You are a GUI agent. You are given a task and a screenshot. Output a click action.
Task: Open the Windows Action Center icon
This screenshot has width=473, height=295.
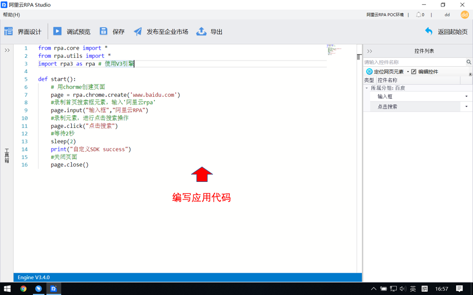pos(459,288)
